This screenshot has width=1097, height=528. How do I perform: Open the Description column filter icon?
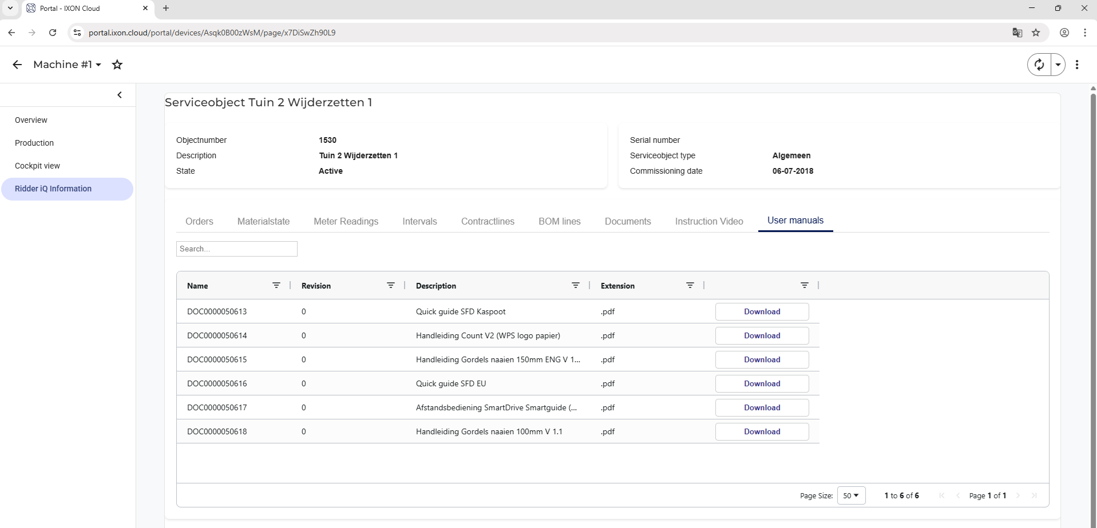575,285
